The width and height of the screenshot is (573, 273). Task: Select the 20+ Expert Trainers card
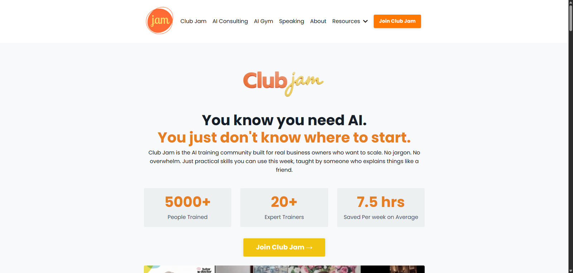tap(284, 207)
